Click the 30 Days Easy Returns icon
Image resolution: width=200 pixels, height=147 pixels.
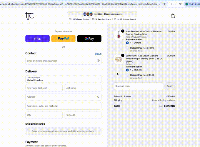coord(93,19)
